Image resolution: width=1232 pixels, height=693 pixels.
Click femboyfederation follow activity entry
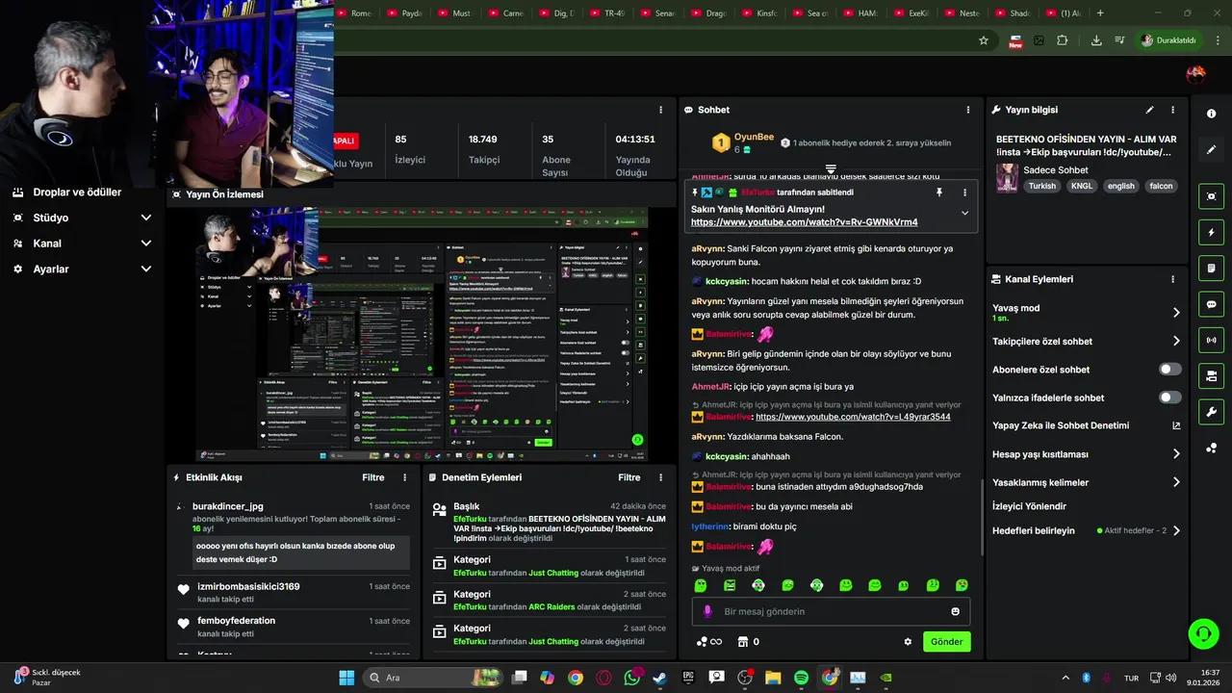294,627
